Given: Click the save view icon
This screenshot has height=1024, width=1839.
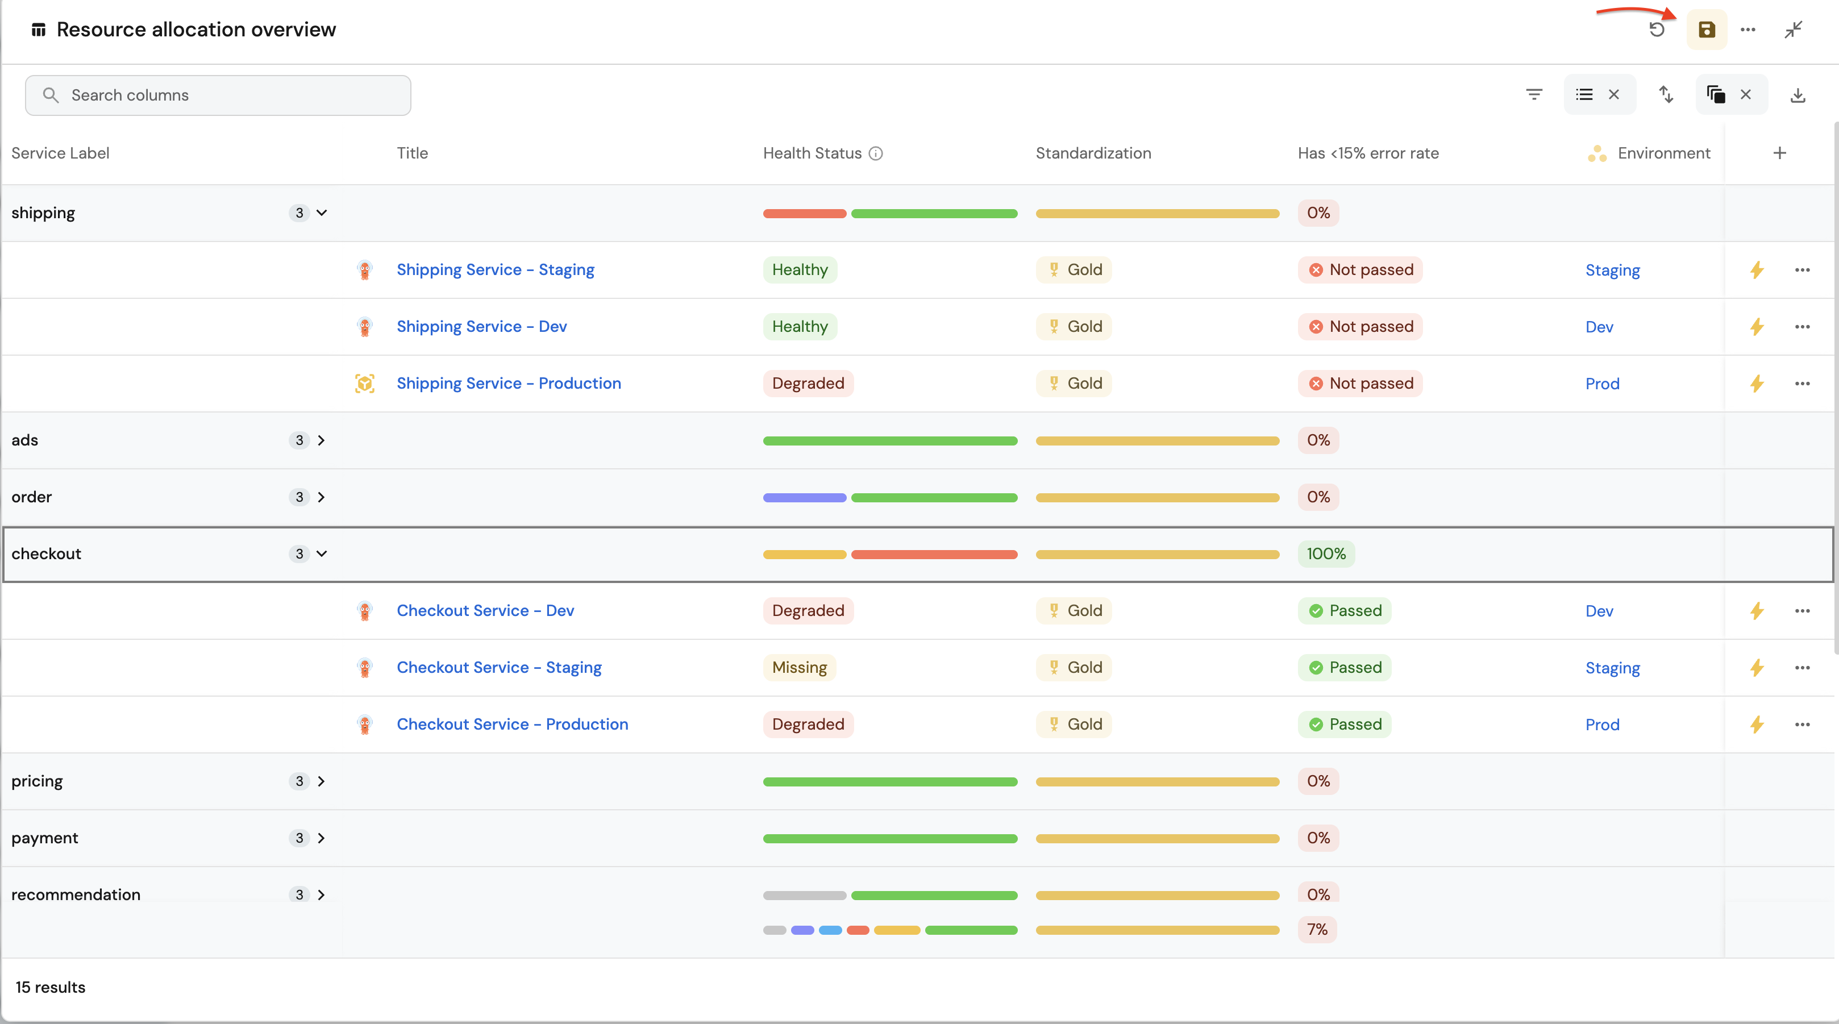Looking at the screenshot, I should 1706,30.
